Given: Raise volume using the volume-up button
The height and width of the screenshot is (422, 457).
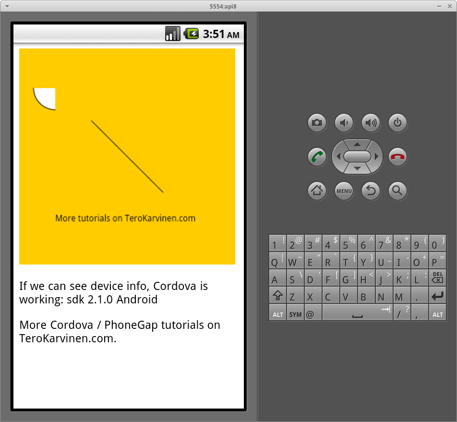Looking at the screenshot, I should pos(371,123).
